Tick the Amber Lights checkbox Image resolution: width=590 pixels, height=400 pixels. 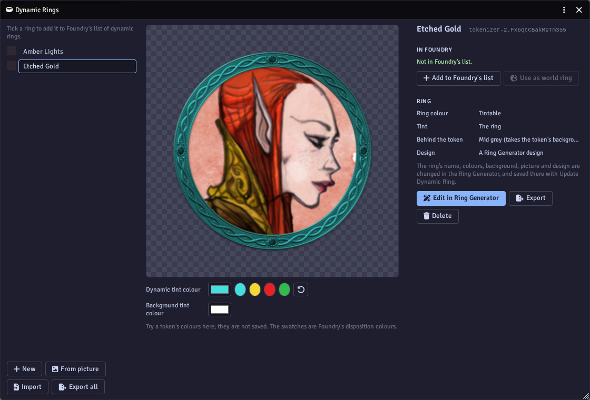[12, 51]
